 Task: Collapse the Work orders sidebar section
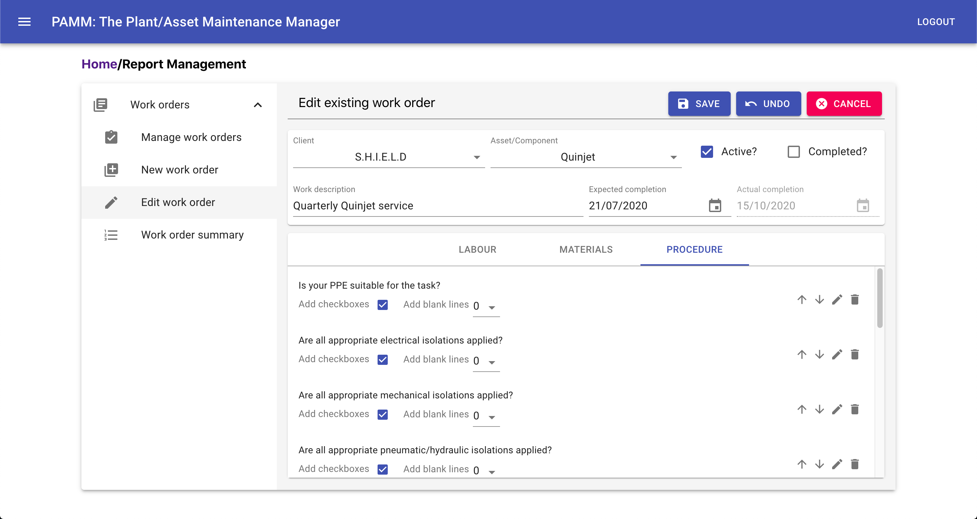(258, 105)
